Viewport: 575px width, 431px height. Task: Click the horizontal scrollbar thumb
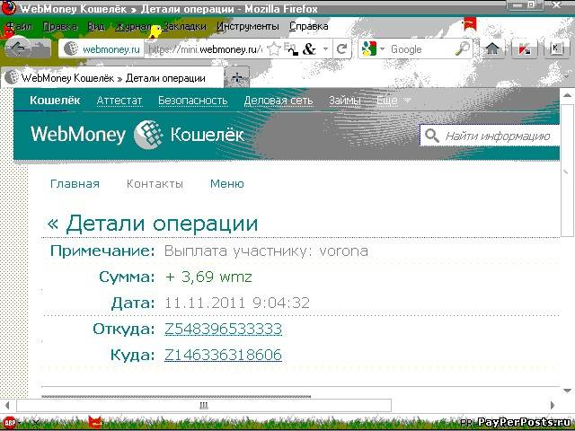coord(202,405)
